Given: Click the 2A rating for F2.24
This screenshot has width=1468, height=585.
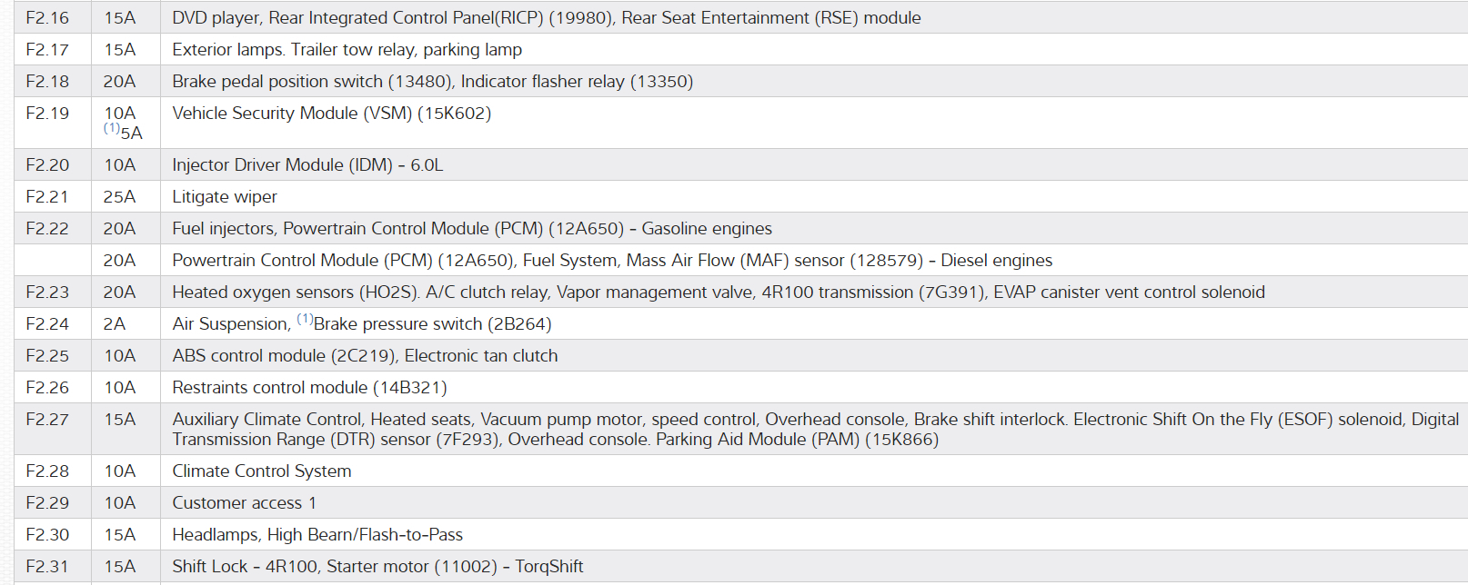Looking at the screenshot, I should tap(115, 324).
